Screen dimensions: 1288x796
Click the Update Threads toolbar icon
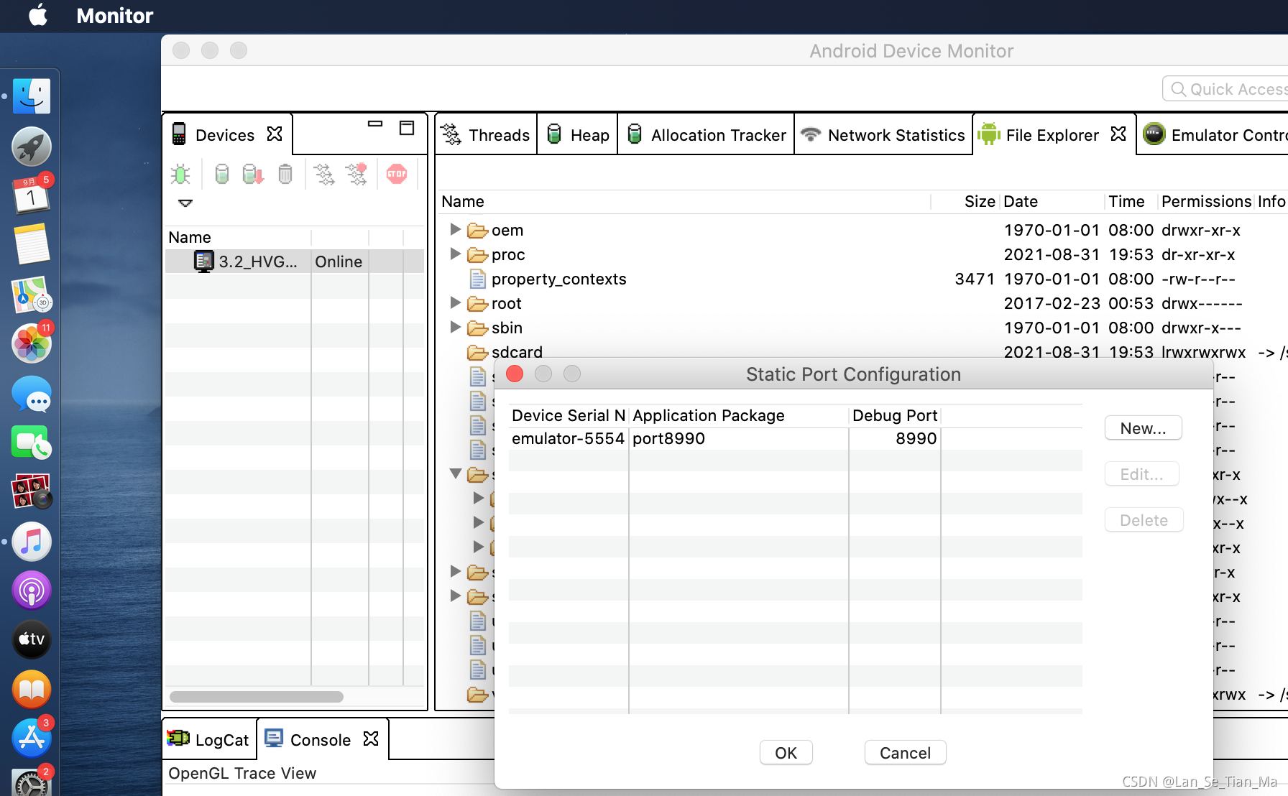pos(324,174)
